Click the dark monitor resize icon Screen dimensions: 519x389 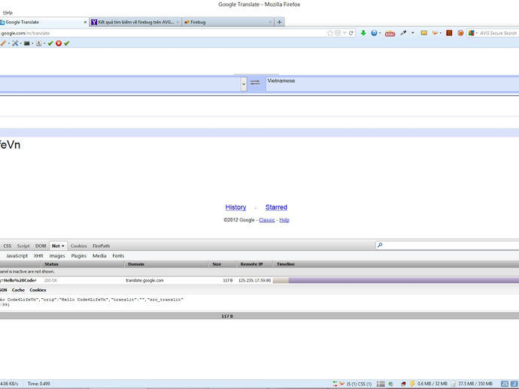coord(27,44)
